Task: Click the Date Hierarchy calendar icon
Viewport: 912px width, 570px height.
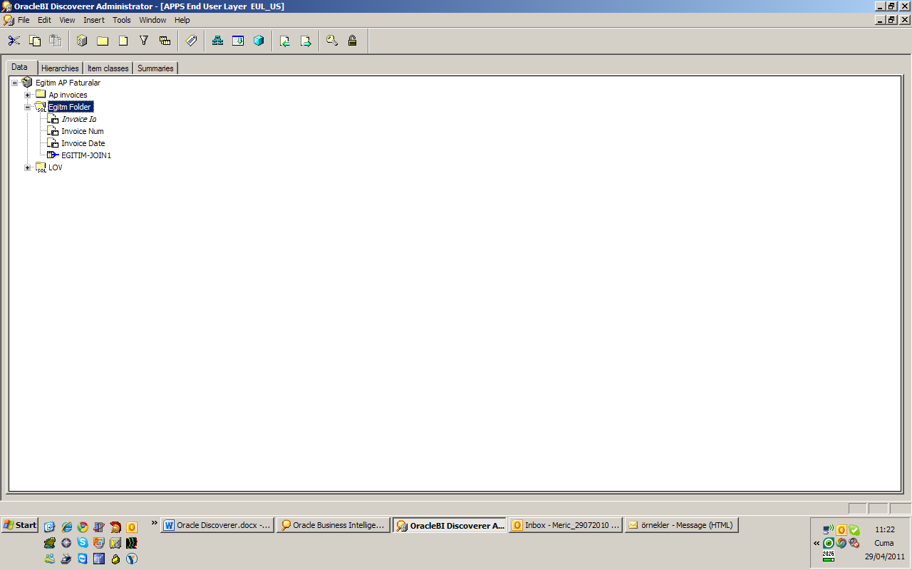Action: point(237,41)
